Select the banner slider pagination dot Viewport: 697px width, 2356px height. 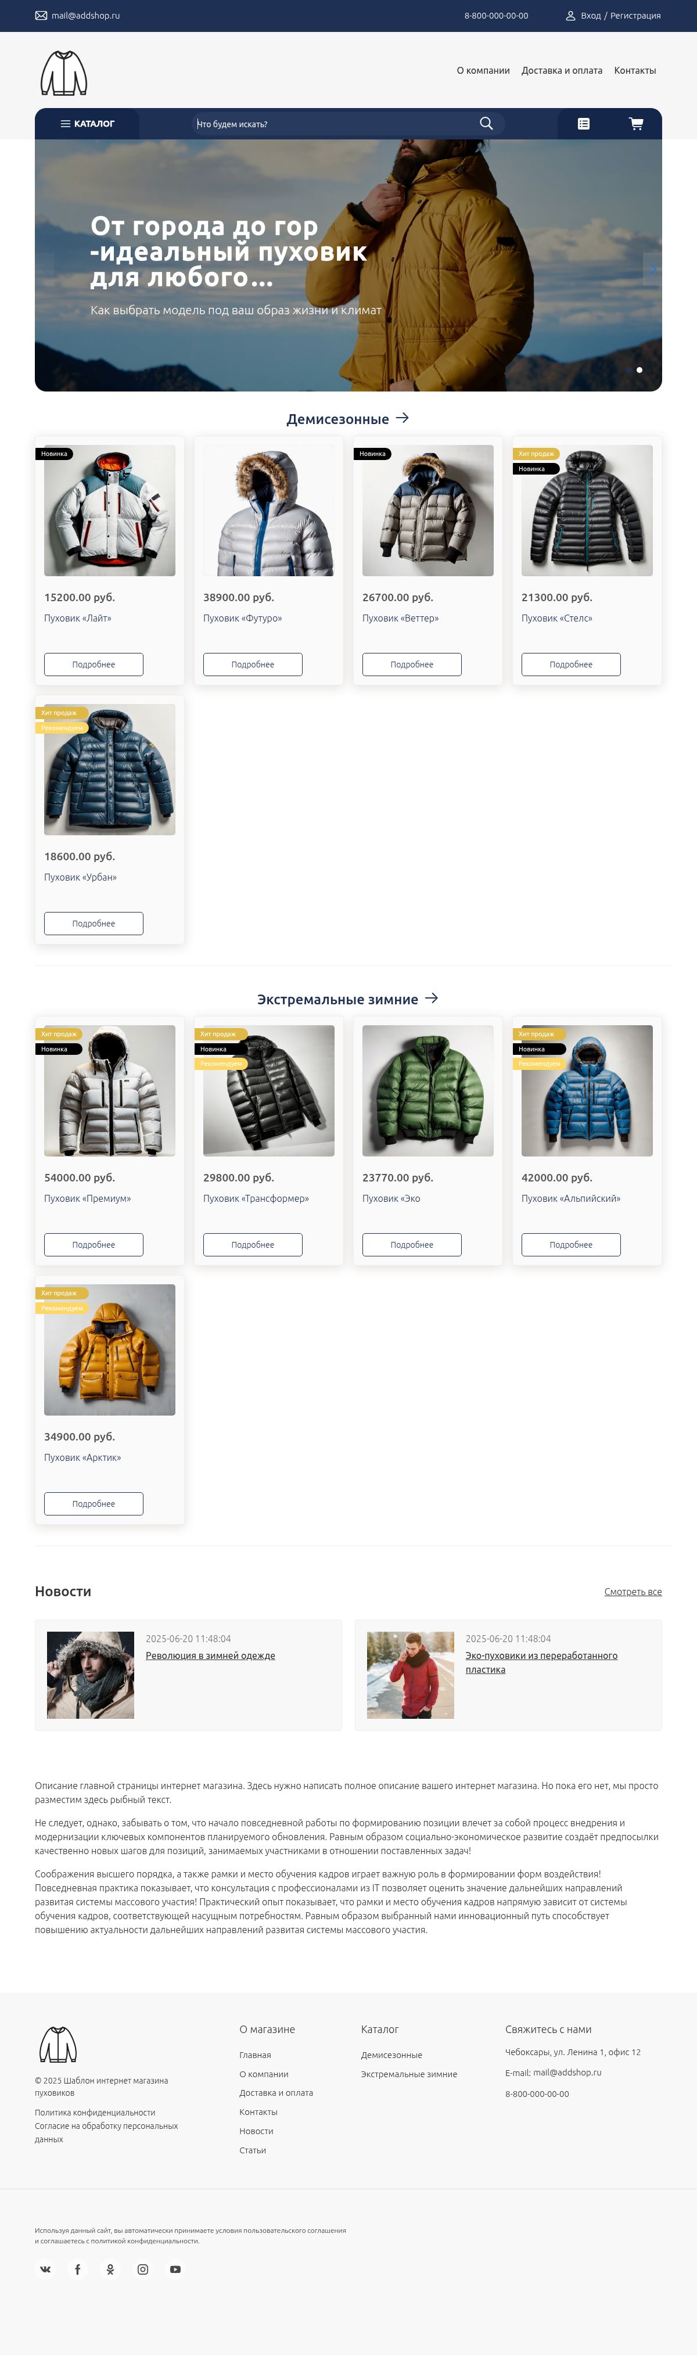(x=639, y=369)
